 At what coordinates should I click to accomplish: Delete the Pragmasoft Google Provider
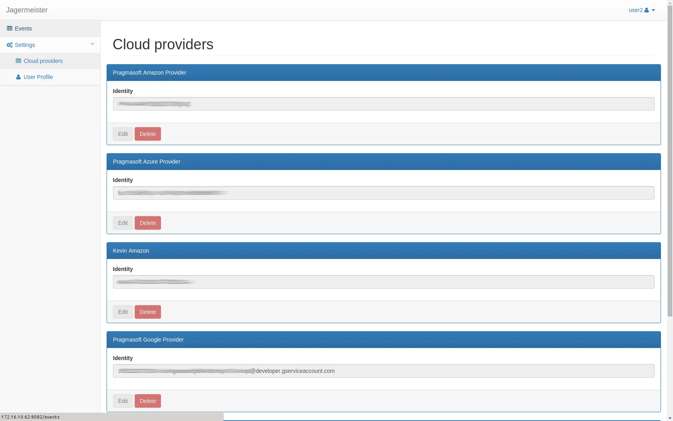pos(147,401)
